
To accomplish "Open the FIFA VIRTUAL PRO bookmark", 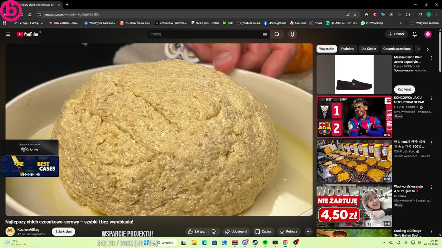I will pyautogui.click(x=64, y=23).
